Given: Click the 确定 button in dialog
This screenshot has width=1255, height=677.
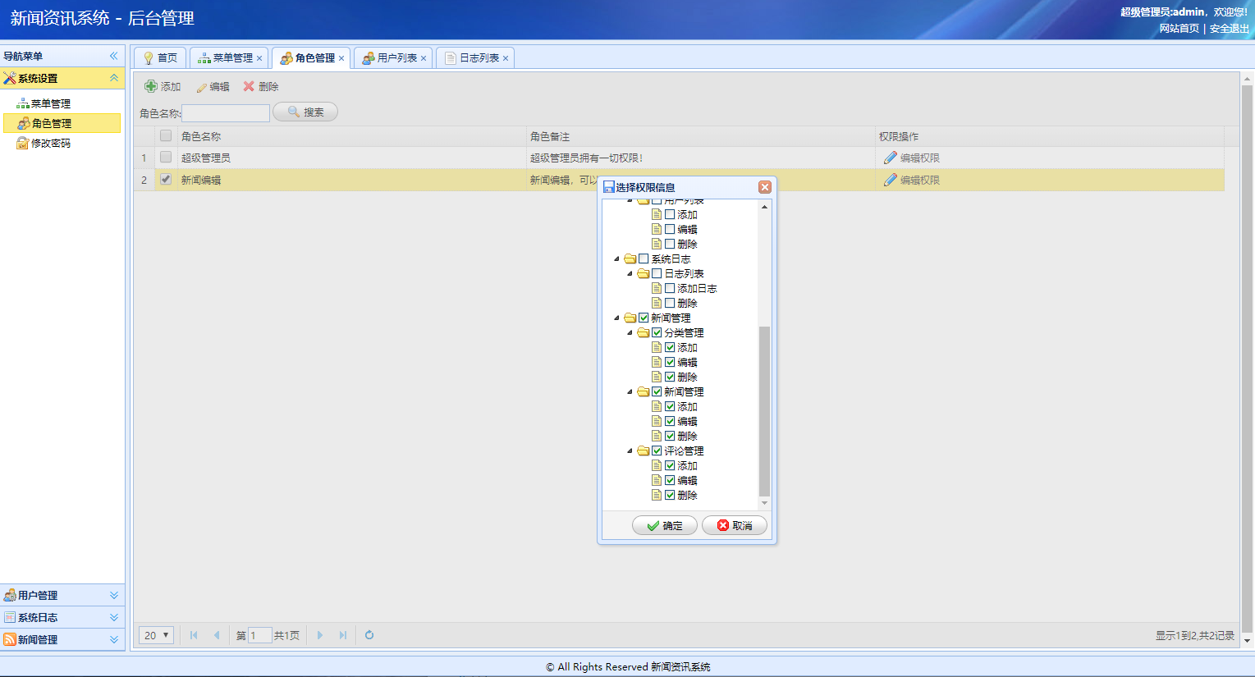Looking at the screenshot, I should 665,525.
